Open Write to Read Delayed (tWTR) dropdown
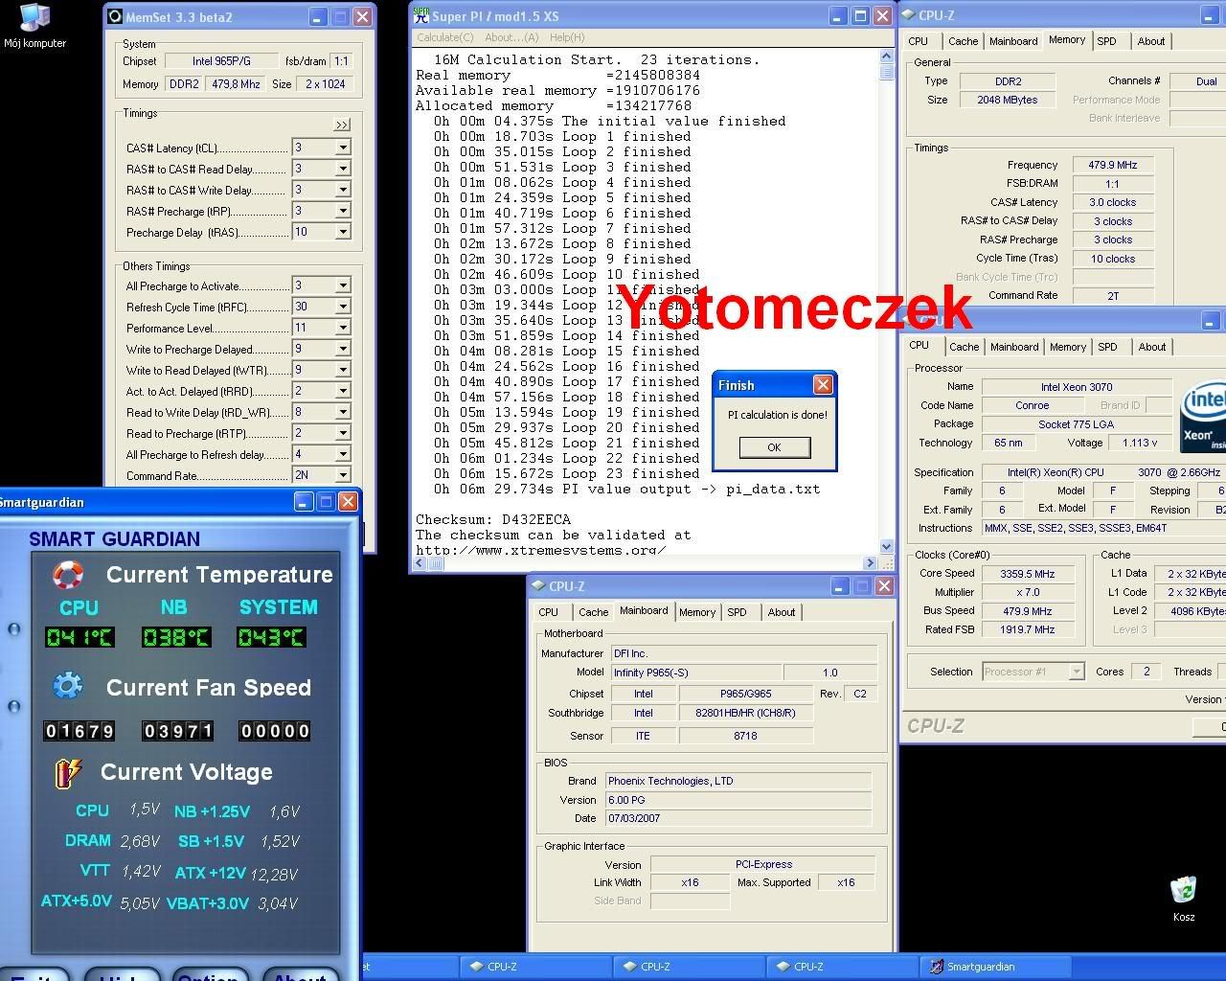 [342, 370]
